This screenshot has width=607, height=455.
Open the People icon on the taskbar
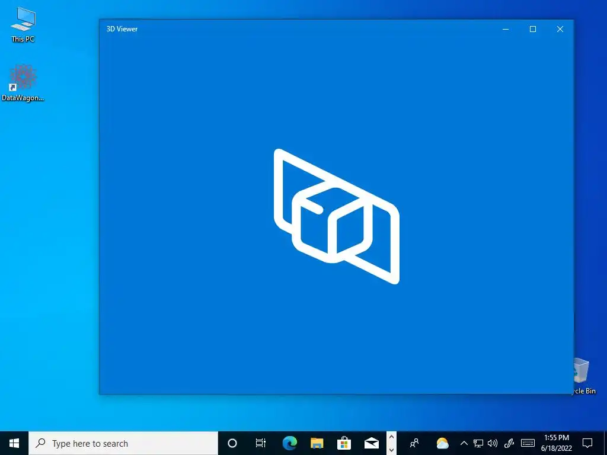click(414, 443)
